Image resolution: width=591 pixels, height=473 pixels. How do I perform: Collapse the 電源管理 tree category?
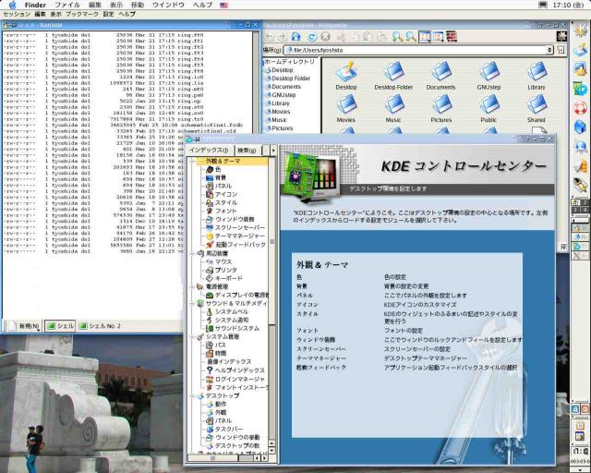point(193,286)
